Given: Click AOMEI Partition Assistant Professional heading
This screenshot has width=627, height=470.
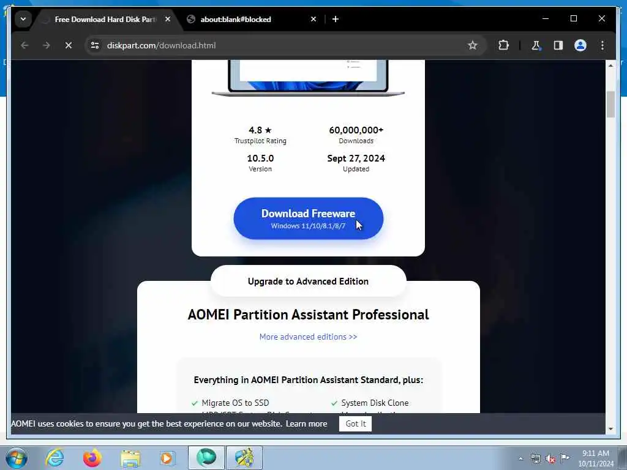Looking at the screenshot, I should [x=309, y=315].
